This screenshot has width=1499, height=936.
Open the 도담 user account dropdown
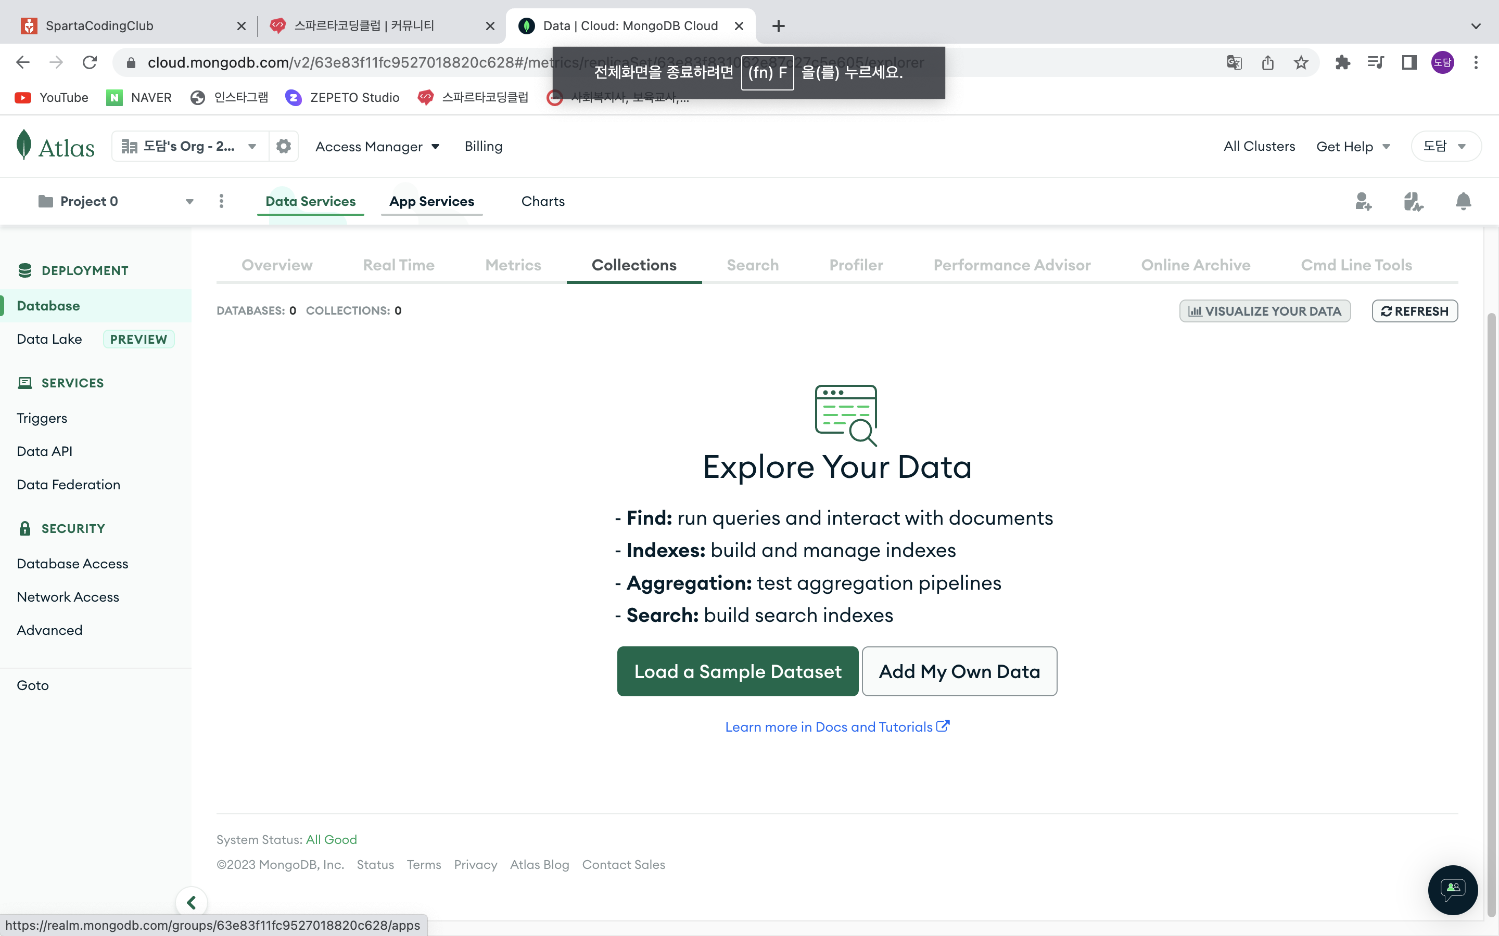pyautogui.click(x=1446, y=146)
